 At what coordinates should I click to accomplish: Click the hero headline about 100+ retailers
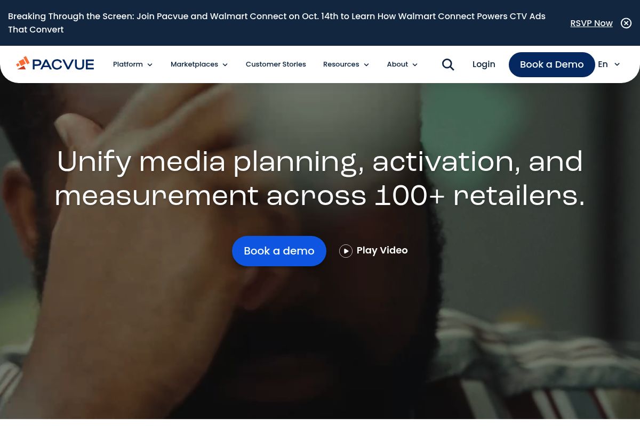[x=320, y=179]
